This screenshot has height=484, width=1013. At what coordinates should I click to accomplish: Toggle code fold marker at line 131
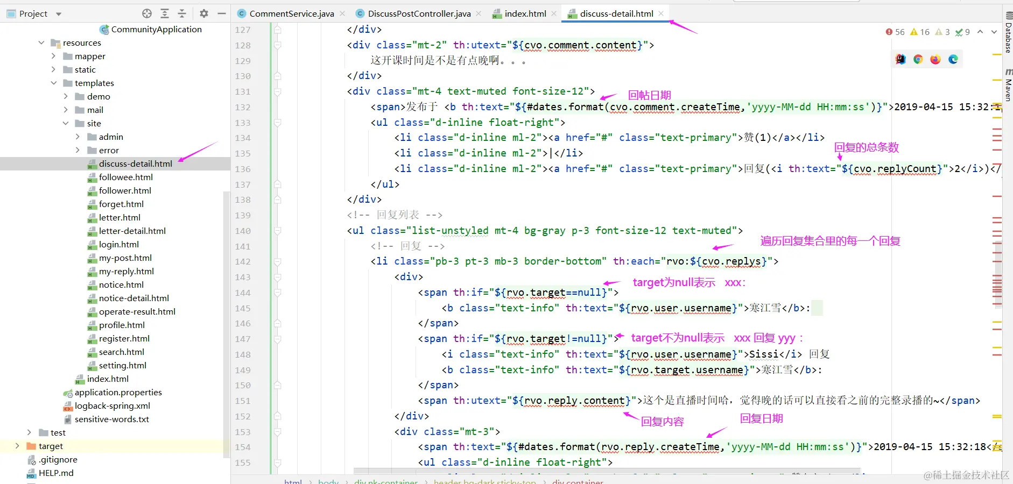pyautogui.click(x=277, y=91)
